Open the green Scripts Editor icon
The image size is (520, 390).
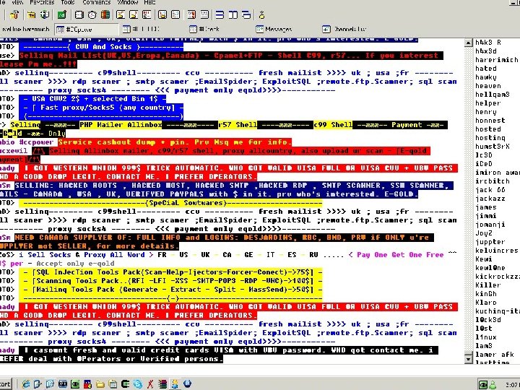pos(62,14)
